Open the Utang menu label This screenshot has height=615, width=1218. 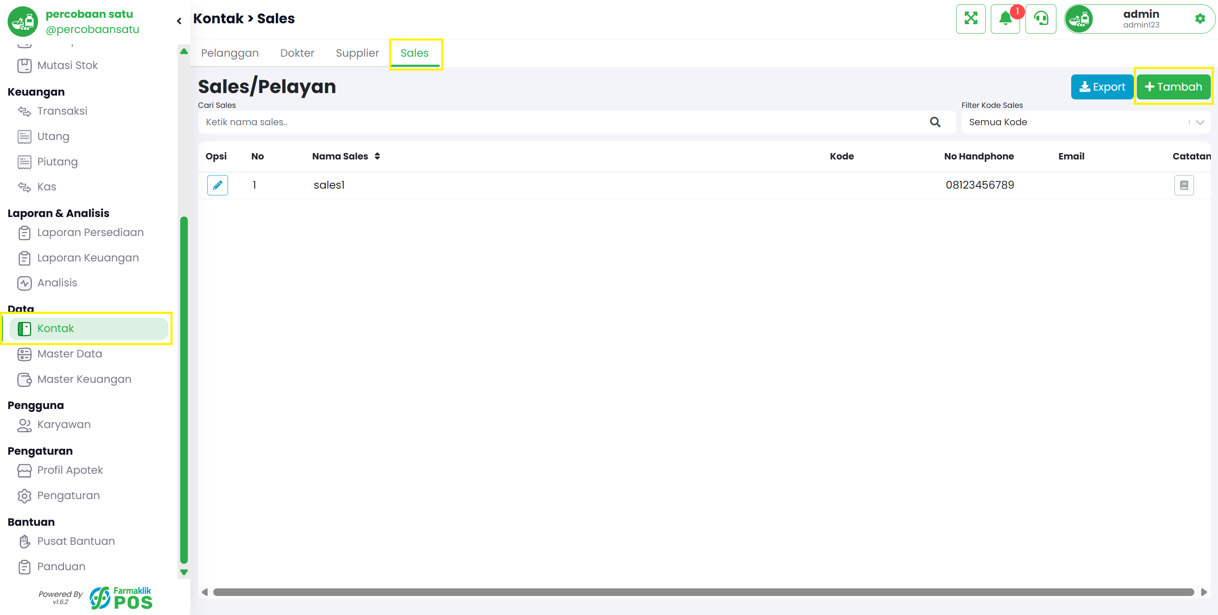click(x=53, y=137)
